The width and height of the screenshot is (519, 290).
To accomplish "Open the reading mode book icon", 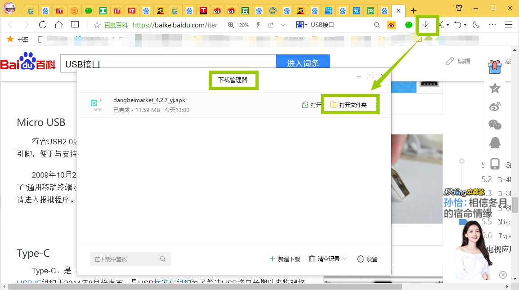I will click(x=75, y=24).
